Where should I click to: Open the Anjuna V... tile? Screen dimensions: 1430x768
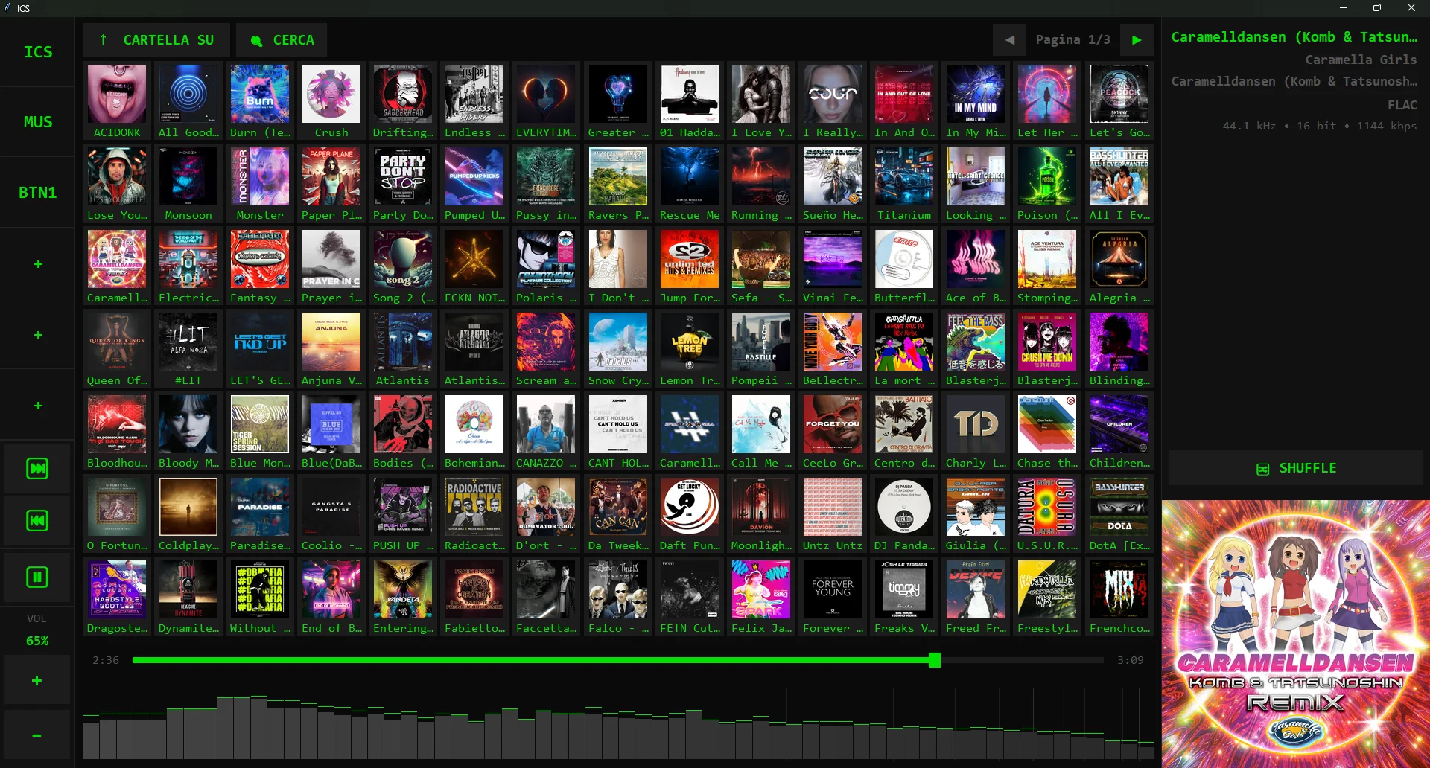(331, 349)
